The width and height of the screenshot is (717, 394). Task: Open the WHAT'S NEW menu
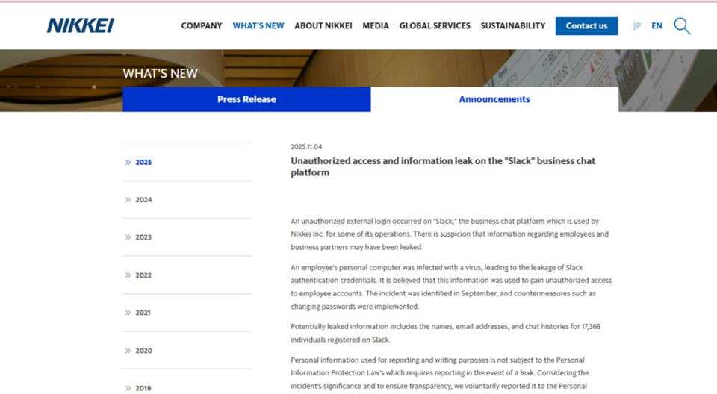[258, 26]
